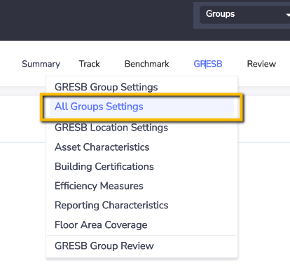Open Floor Area Coverage
Image resolution: width=290 pixels, height=275 pixels.
point(141,224)
